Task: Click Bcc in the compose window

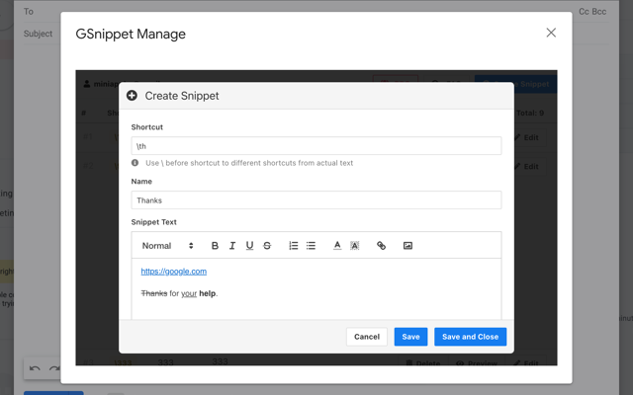Action: click(599, 12)
